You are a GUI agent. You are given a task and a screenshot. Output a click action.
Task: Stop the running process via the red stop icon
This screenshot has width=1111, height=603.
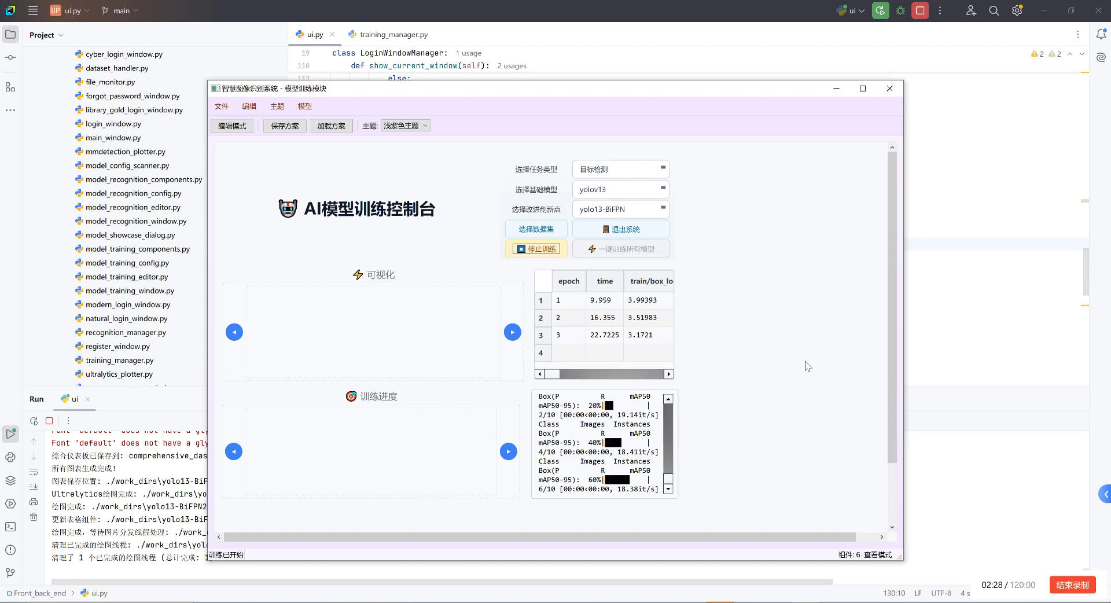coord(920,10)
